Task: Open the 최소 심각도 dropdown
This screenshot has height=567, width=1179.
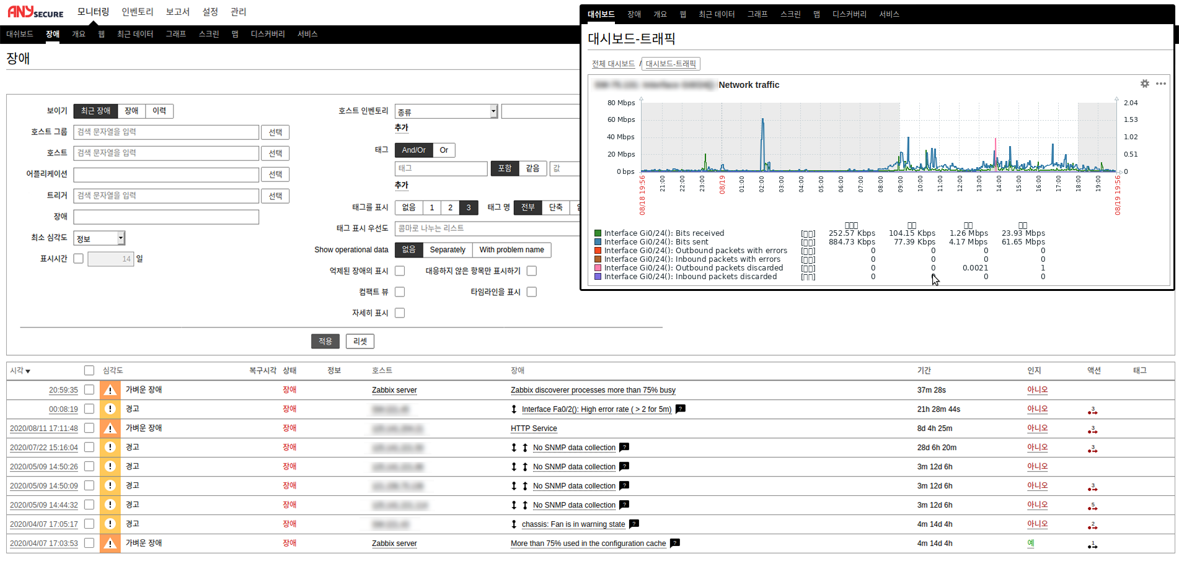Action: [x=99, y=238]
